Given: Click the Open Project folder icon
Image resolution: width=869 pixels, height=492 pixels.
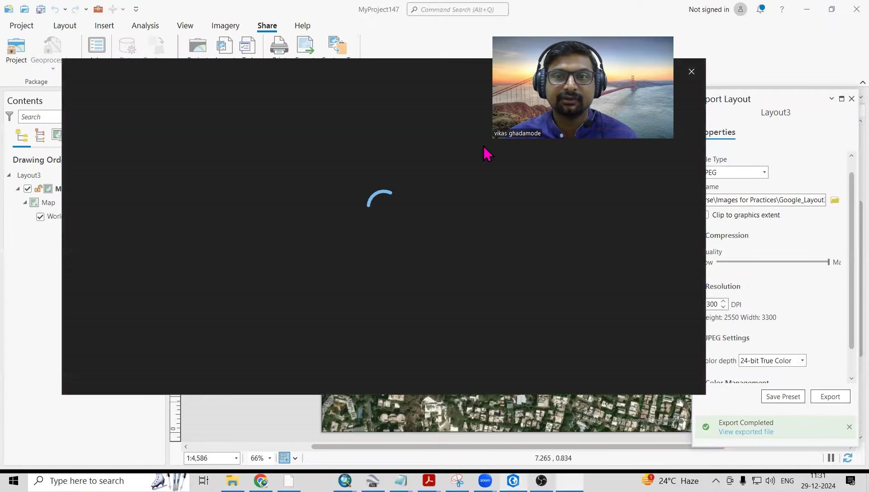Looking at the screenshot, I should (24, 9).
